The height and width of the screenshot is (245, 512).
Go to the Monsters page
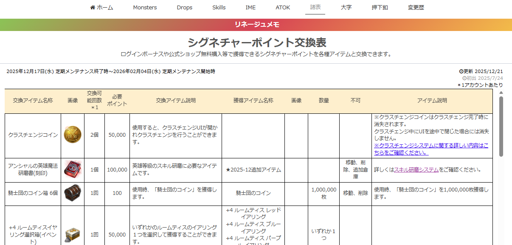pyautogui.click(x=145, y=7)
